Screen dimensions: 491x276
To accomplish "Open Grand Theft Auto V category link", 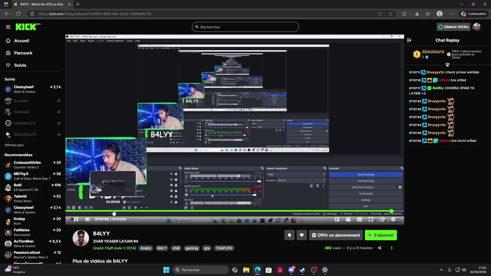I will coord(114,248).
